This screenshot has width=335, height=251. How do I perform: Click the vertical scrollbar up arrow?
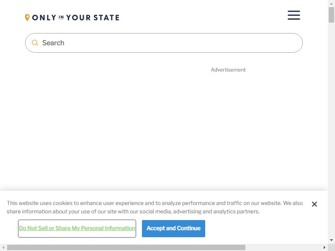coord(331,4)
